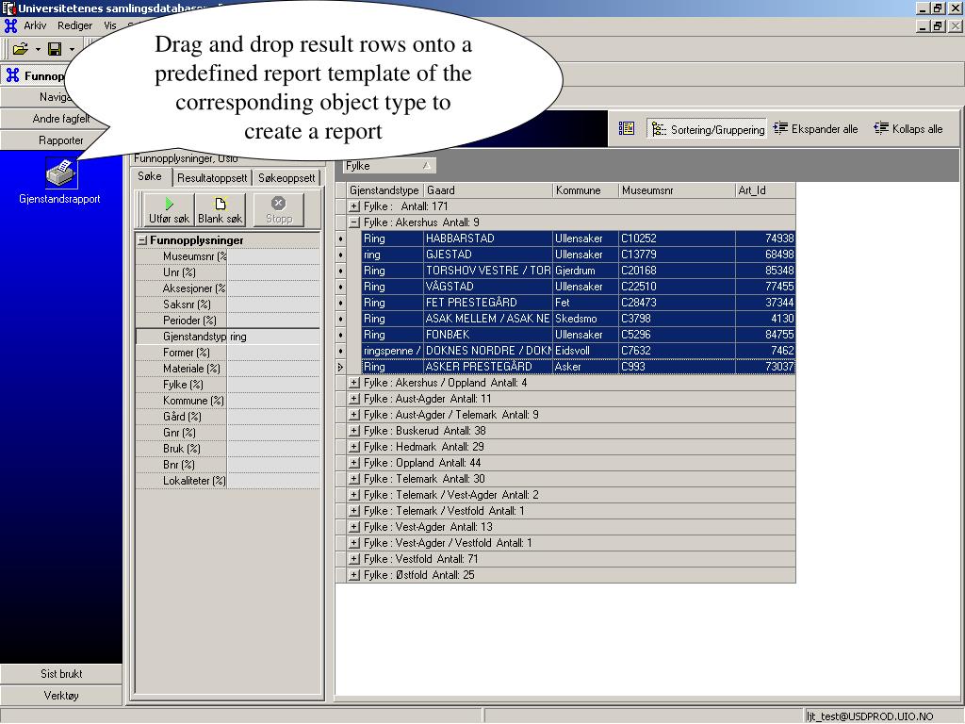Open the Arkiv menu
The image size is (965, 724).
point(35,25)
